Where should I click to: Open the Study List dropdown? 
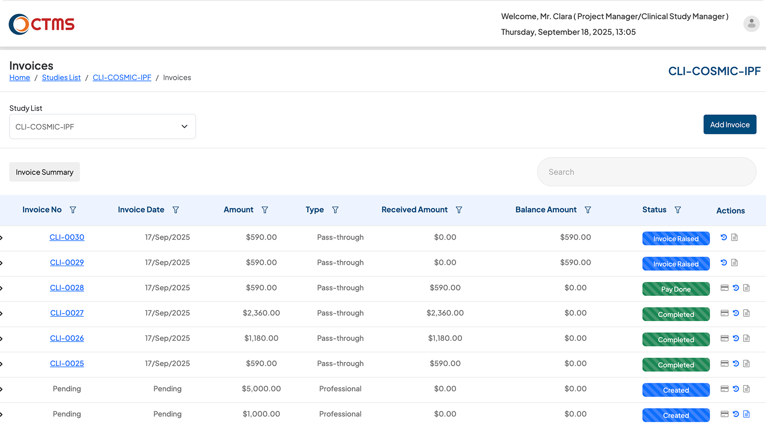(103, 127)
